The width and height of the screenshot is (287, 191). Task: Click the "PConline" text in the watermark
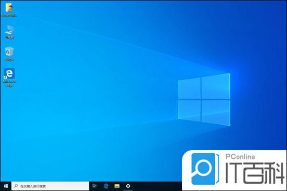(240, 157)
